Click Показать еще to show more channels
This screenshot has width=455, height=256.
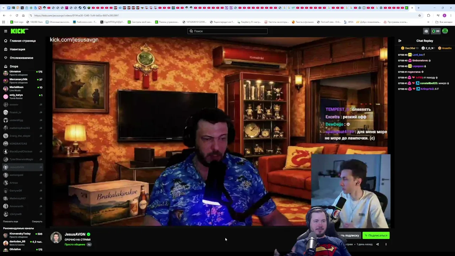10,222
